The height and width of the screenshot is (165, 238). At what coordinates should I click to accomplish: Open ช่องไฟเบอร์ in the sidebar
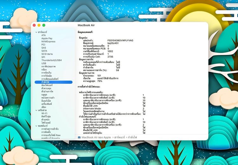[47, 85]
